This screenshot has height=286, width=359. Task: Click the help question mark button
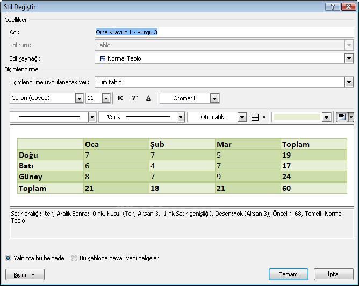333,6
